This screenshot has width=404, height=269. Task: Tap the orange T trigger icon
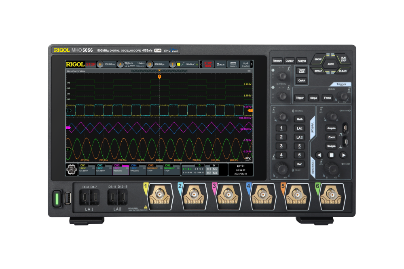click(x=173, y=64)
